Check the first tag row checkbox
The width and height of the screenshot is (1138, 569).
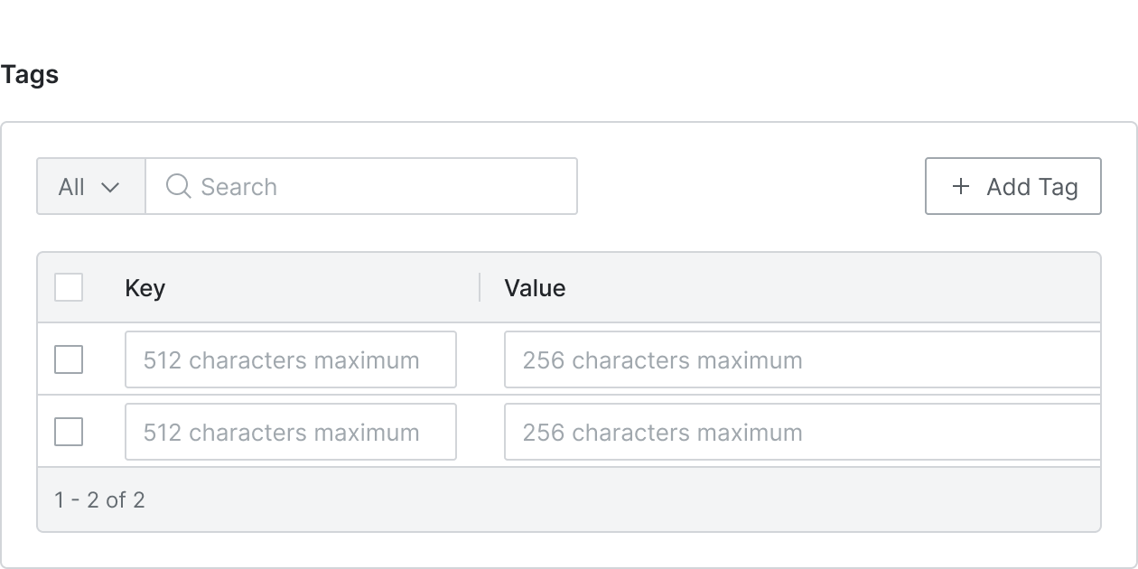69,359
